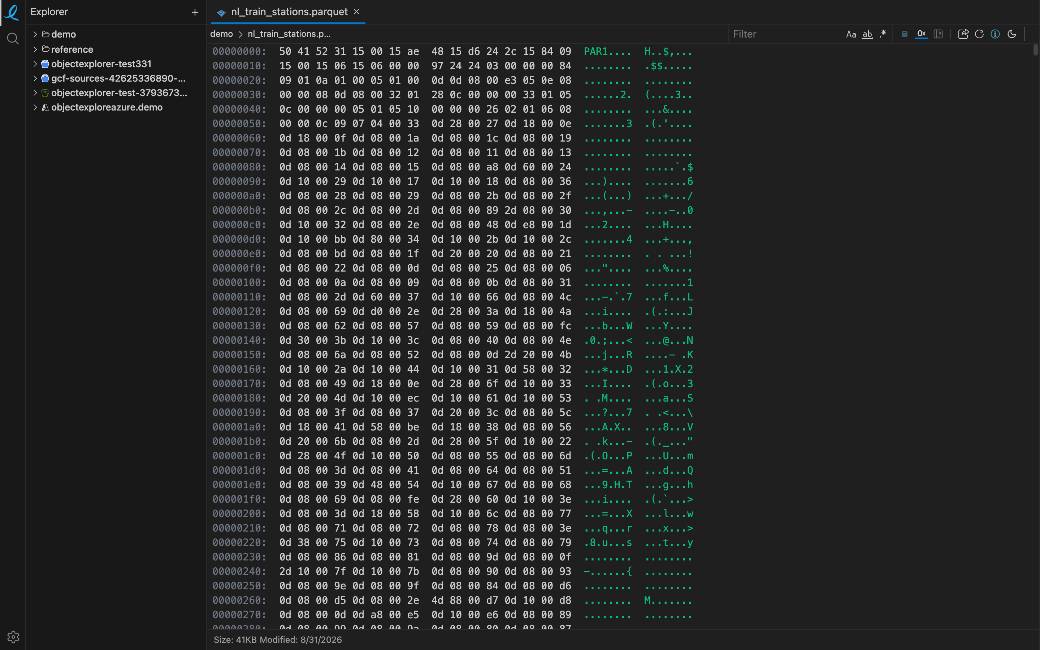1040x650 pixels.
Task: Open the search panel from the sidebar
Action: tap(13, 39)
